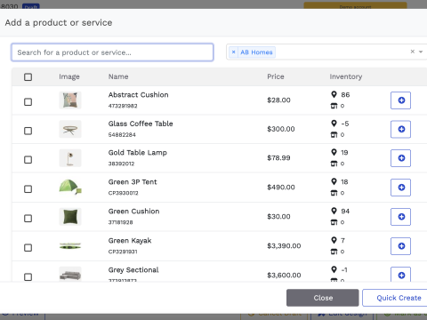This screenshot has width=427, height=320.
Task: Remove the AB Homes filter tag
Action: (x=233, y=52)
